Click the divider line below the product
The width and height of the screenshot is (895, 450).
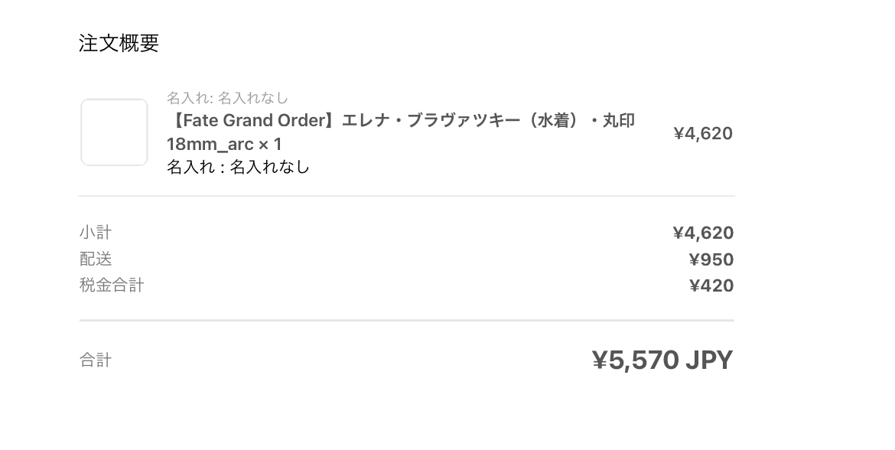(x=406, y=196)
